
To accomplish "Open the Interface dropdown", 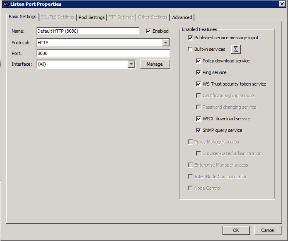I will (131, 64).
